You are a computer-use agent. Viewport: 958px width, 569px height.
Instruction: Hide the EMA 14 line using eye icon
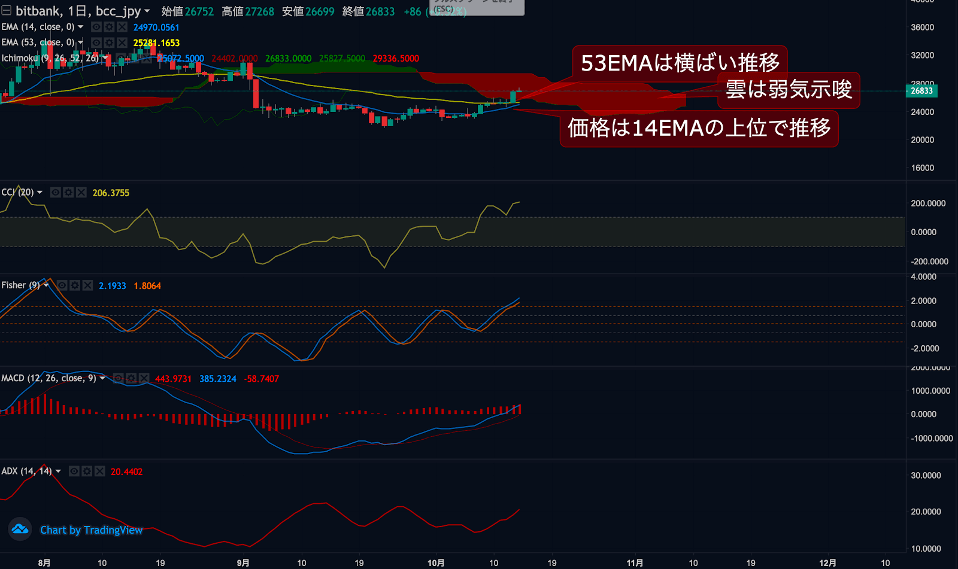(96, 27)
